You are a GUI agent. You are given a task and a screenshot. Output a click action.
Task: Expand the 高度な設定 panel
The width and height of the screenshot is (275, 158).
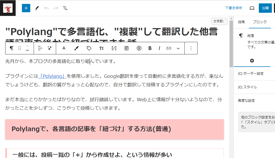coord(254,100)
